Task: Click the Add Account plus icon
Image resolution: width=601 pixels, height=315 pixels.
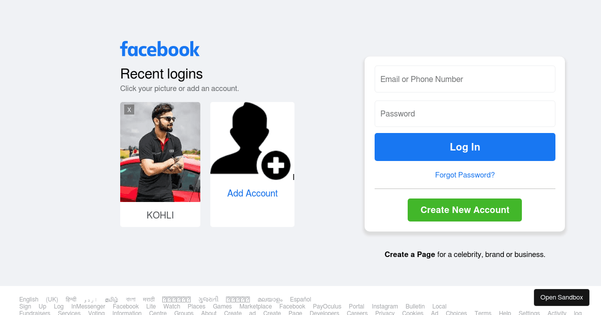Action: tap(275, 166)
